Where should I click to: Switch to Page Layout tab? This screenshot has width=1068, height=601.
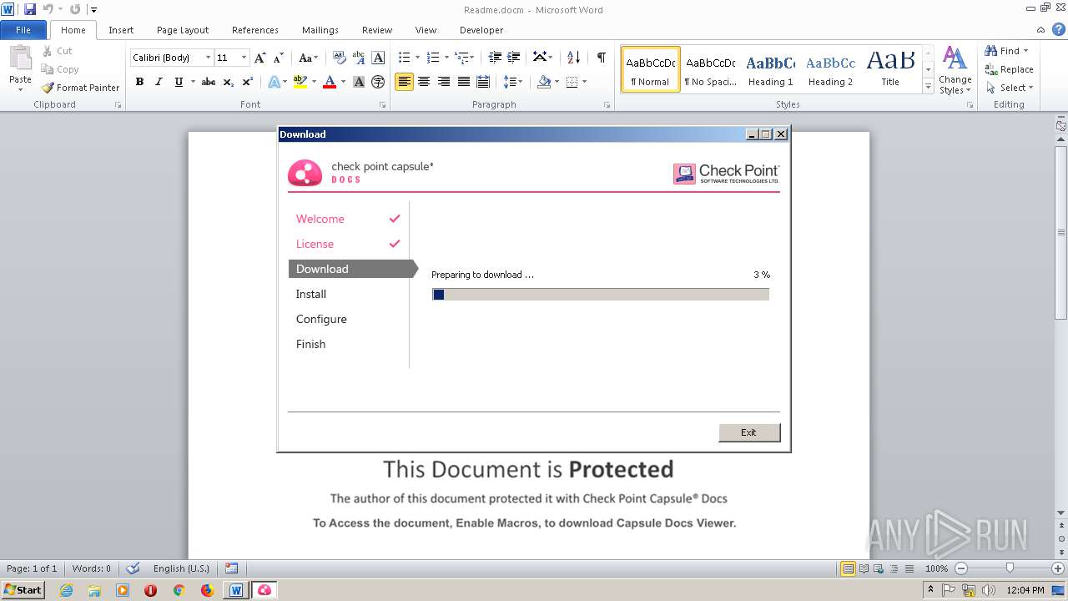(x=183, y=30)
